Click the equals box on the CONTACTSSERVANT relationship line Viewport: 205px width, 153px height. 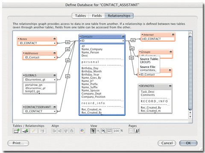[67, 76]
